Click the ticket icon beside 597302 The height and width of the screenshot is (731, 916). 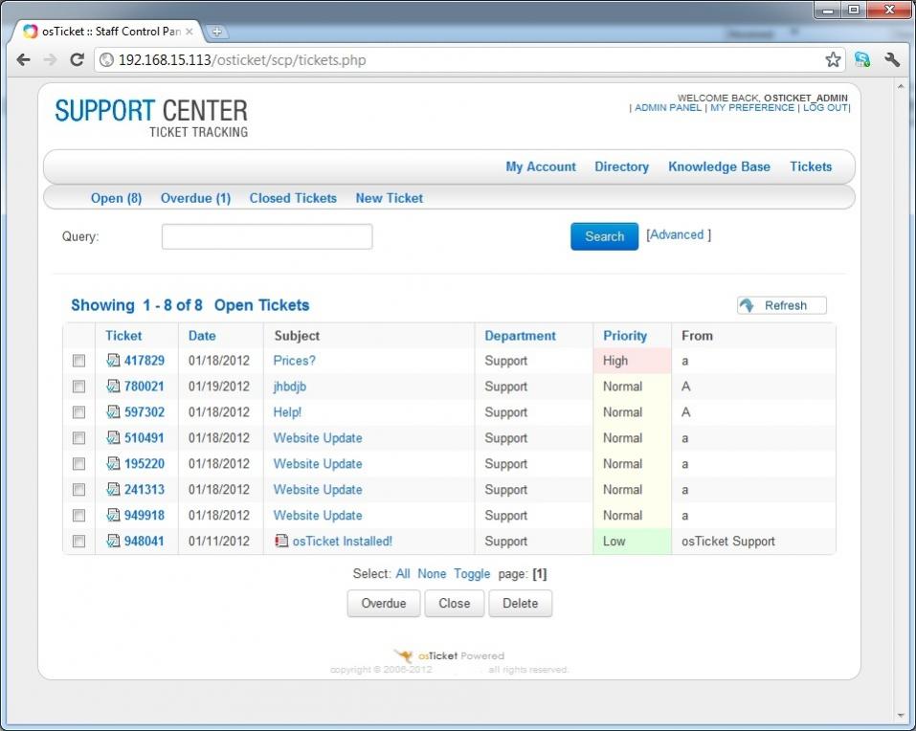pos(113,411)
